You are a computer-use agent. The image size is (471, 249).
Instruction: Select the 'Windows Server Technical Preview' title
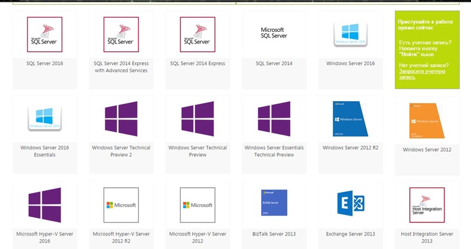coord(198,151)
